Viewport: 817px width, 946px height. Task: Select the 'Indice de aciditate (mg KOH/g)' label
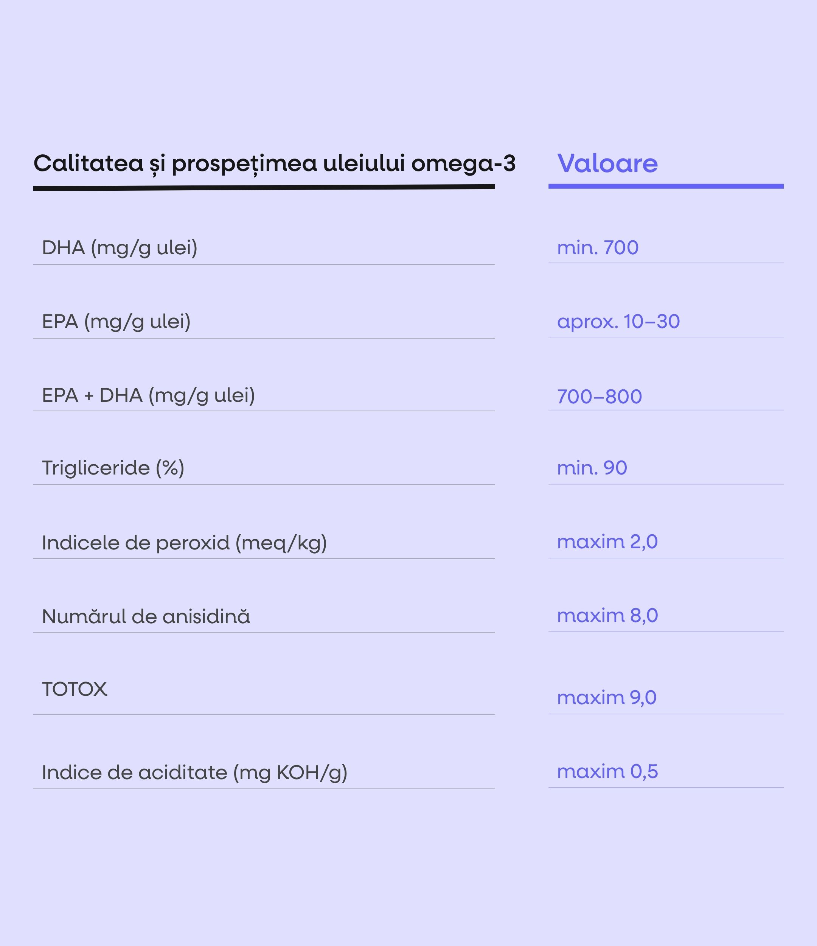click(x=194, y=773)
